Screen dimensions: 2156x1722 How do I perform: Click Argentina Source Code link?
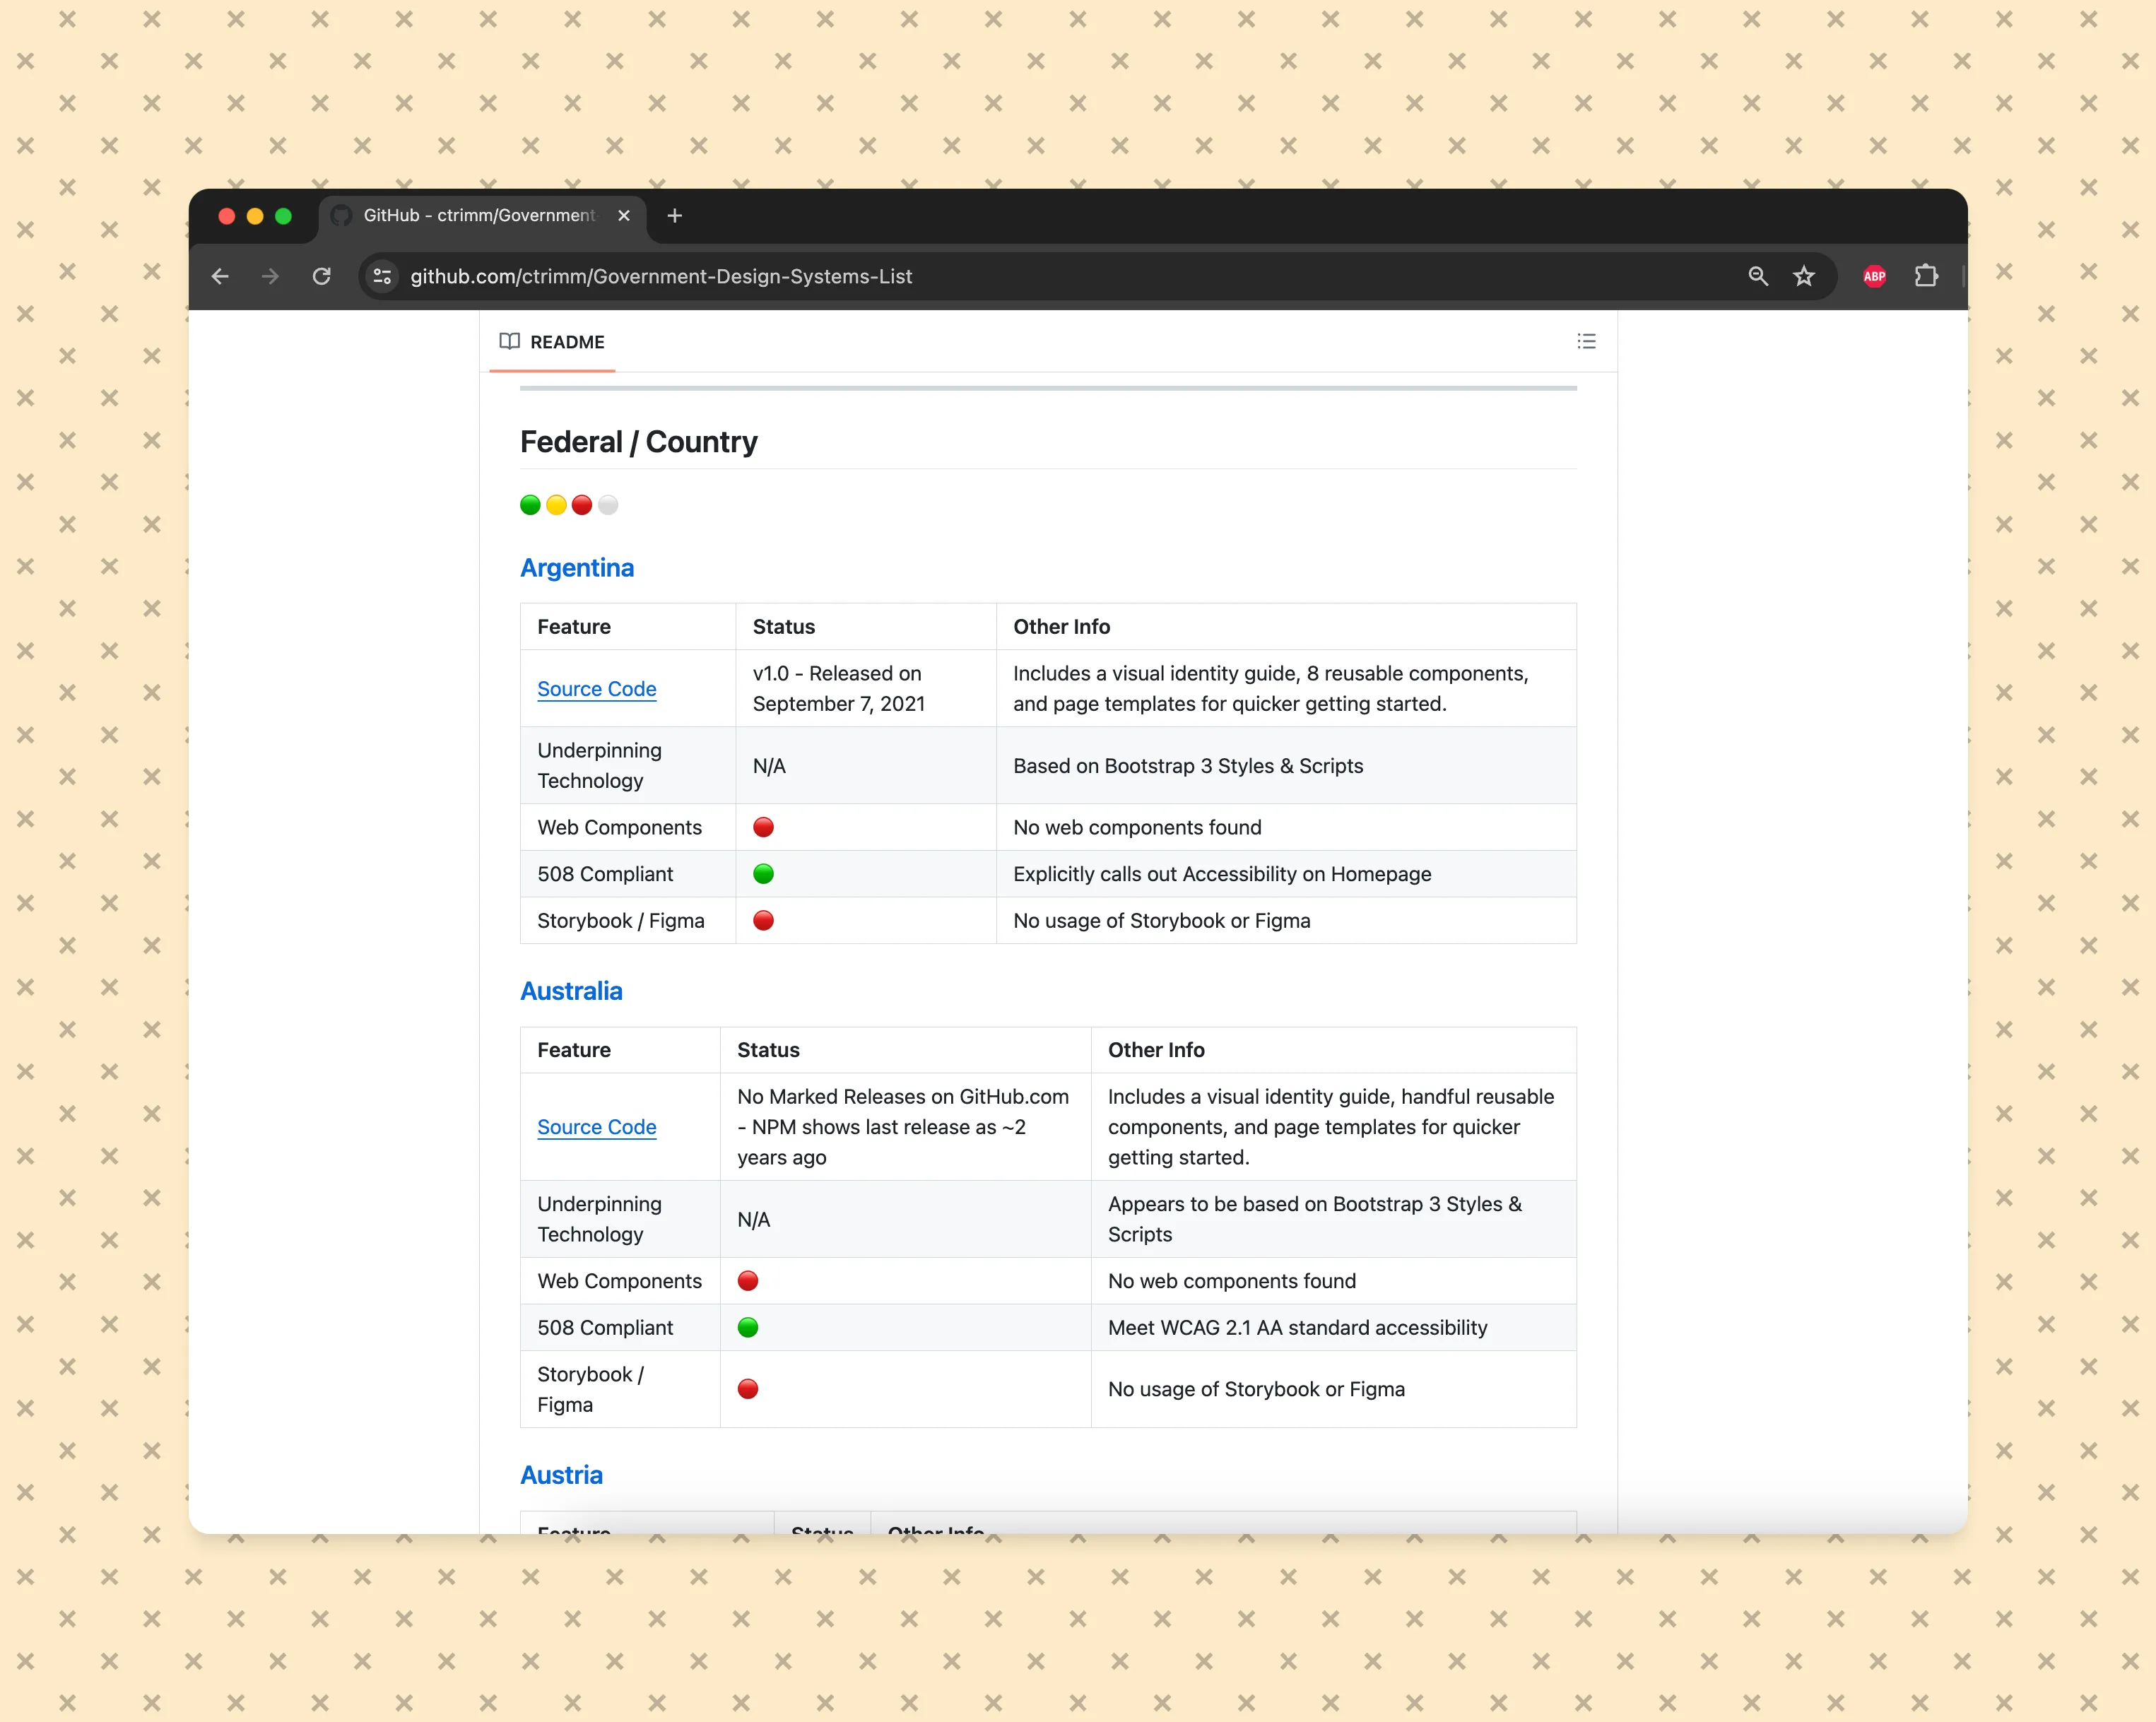click(596, 687)
